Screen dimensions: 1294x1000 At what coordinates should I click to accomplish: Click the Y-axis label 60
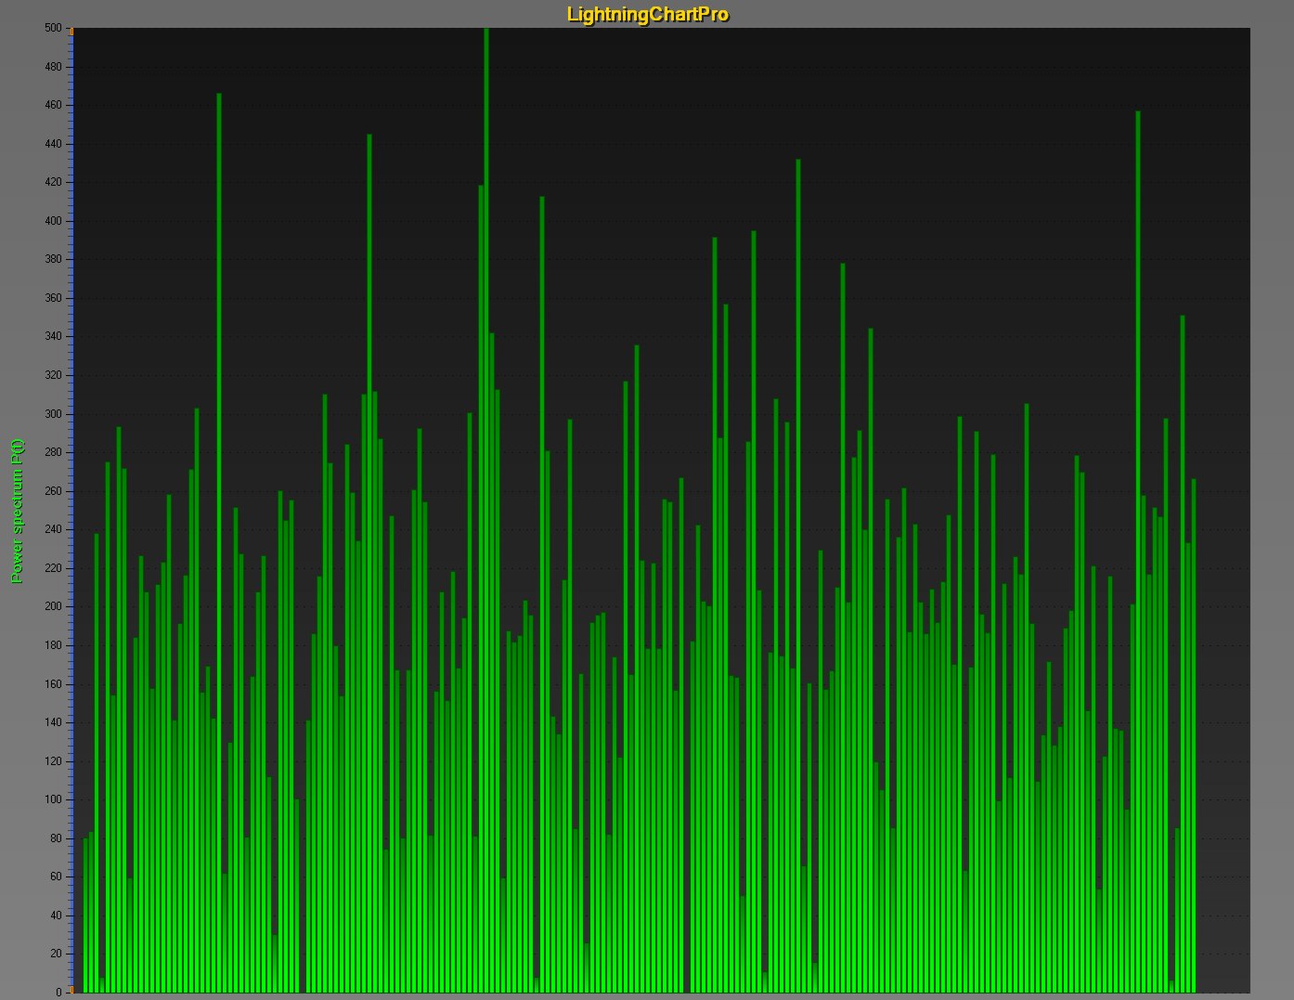[56, 877]
